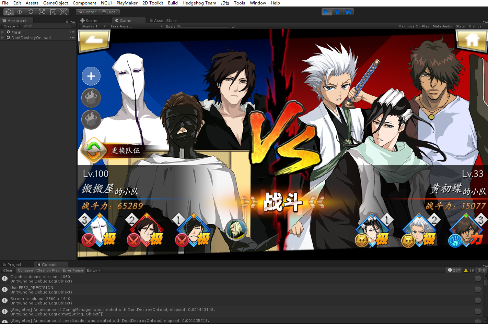The image size is (488, 324).
Task: Click the blue plus circle button
Action: coord(91,76)
